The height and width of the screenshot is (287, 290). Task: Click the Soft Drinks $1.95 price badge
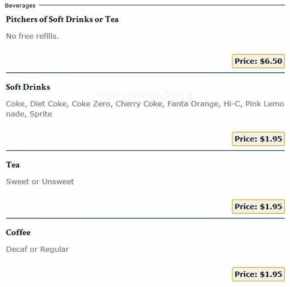pos(258,139)
